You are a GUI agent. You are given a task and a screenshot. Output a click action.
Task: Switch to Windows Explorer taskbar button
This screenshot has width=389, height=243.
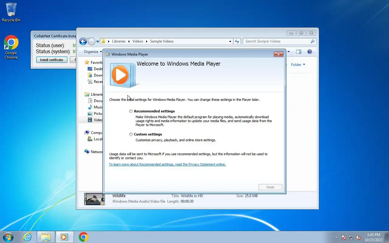pyautogui.click(x=46, y=237)
